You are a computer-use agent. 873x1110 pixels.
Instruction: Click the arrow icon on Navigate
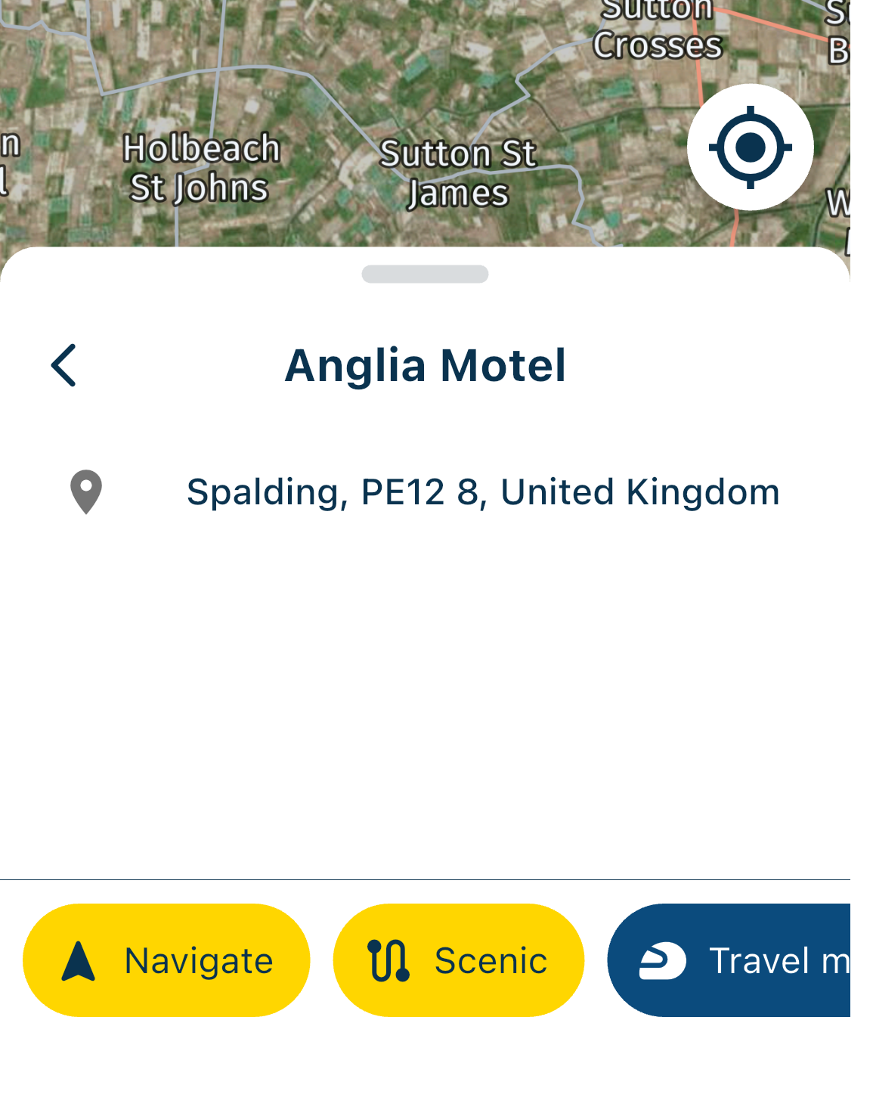(x=79, y=961)
